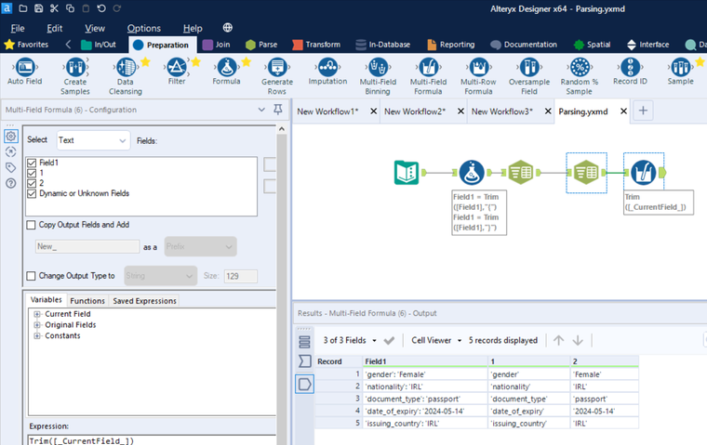Select the Oversample Field tool
The image size is (707, 445).
(x=529, y=76)
